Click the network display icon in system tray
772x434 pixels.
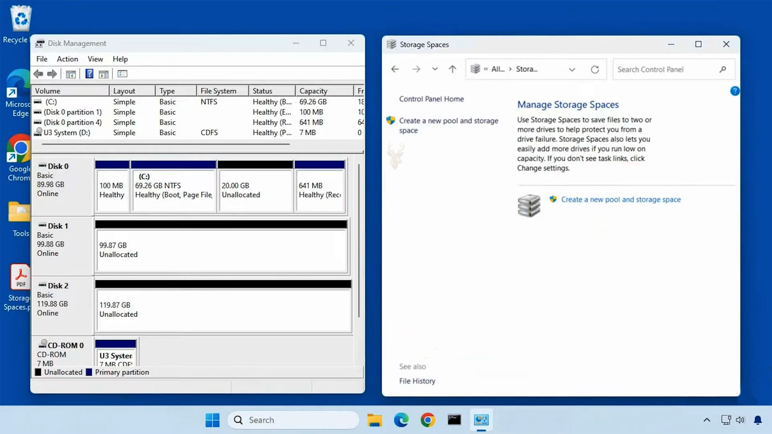(x=726, y=420)
